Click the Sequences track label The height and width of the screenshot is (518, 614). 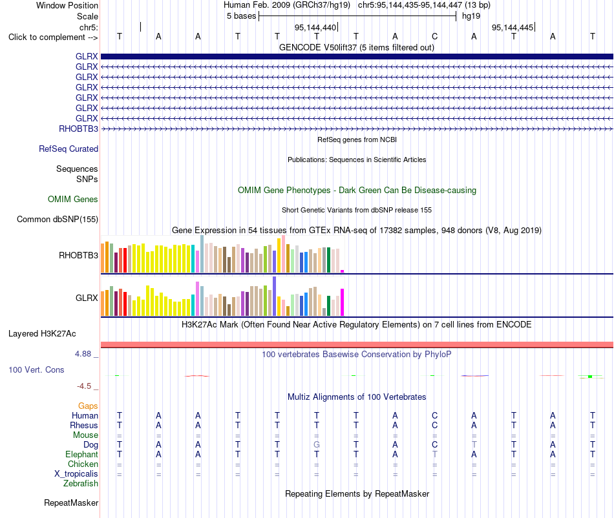[77, 169]
